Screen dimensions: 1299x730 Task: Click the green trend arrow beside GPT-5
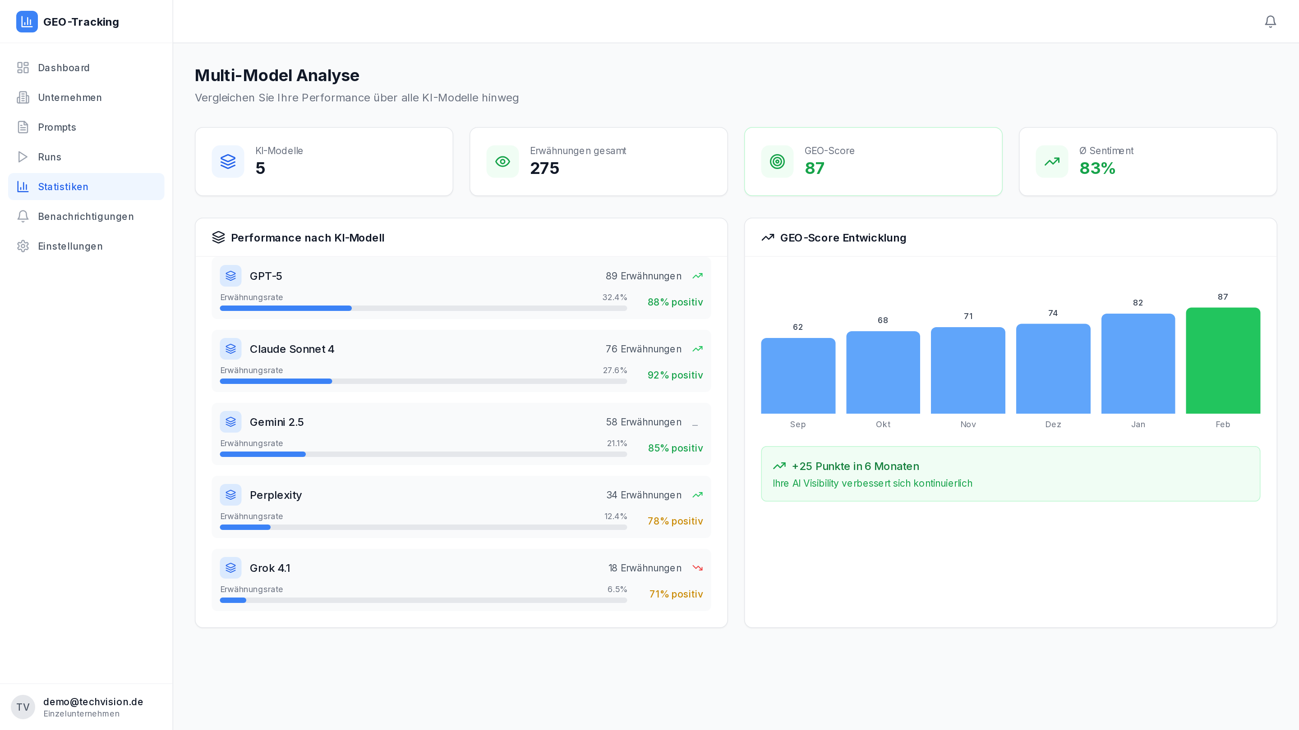click(697, 276)
